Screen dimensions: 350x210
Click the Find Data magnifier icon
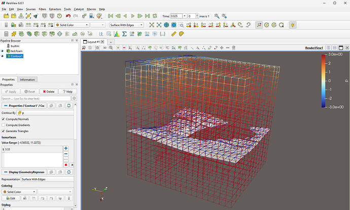[217, 16]
